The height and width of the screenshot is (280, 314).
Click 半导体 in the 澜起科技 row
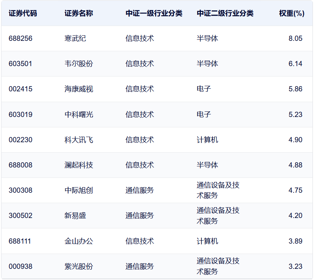coord(207,165)
